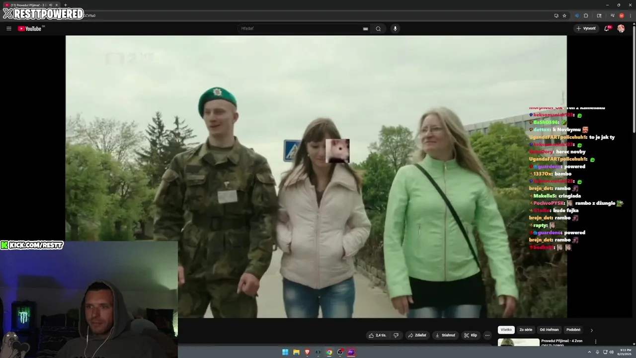The image size is (636, 358).
Task: Select the 'Provedu! Přijímač' browser tab
Action: coord(31,5)
